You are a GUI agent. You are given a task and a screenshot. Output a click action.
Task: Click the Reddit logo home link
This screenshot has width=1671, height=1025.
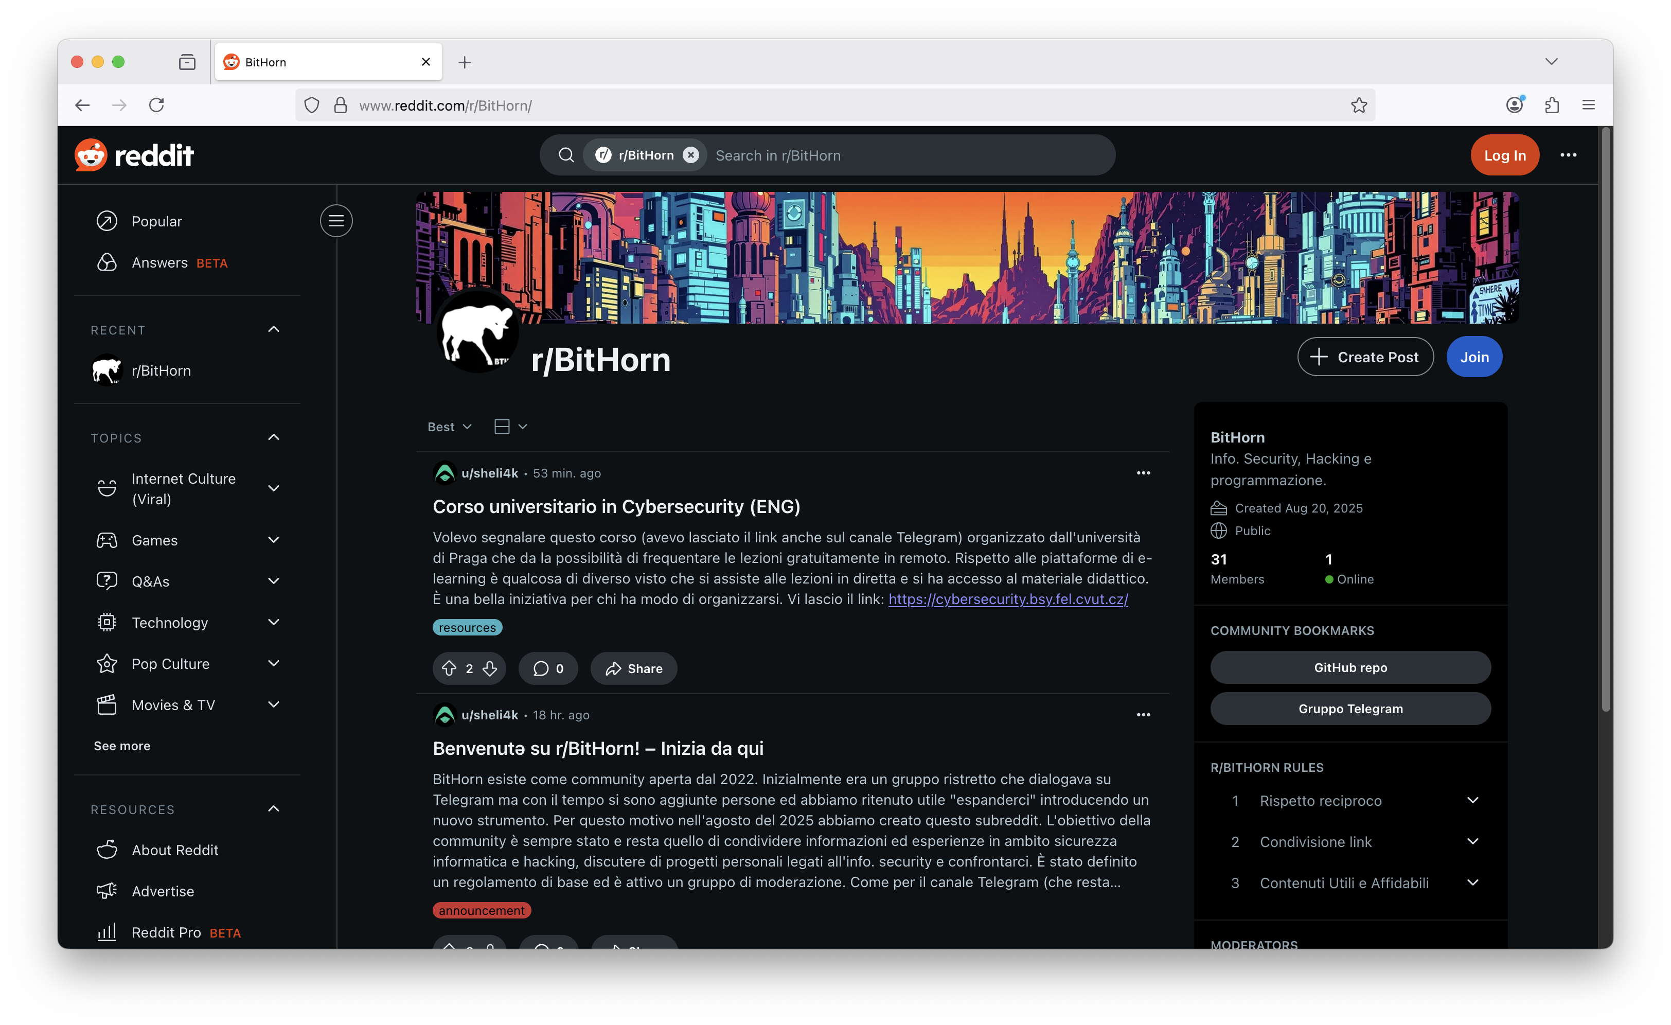click(134, 155)
